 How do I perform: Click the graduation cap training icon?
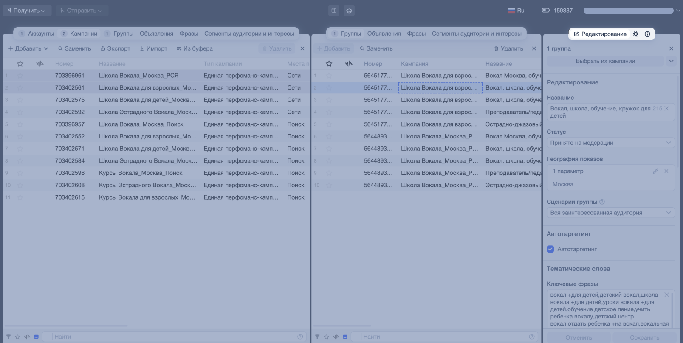(349, 11)
